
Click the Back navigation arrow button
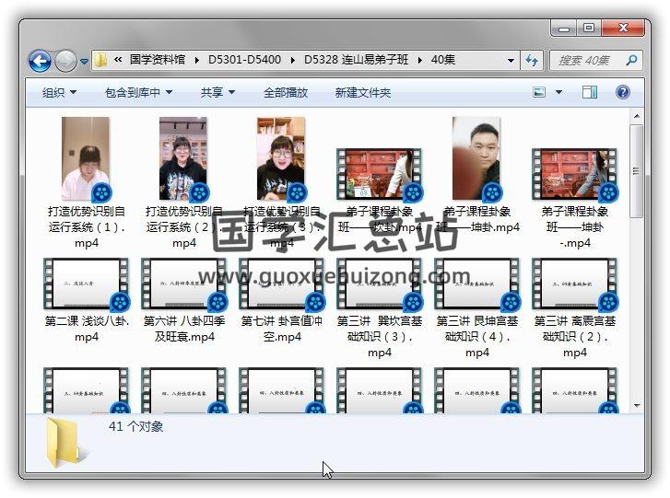[40, 61]
